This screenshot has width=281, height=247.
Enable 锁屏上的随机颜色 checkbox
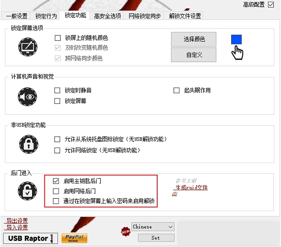coord(58,38)
